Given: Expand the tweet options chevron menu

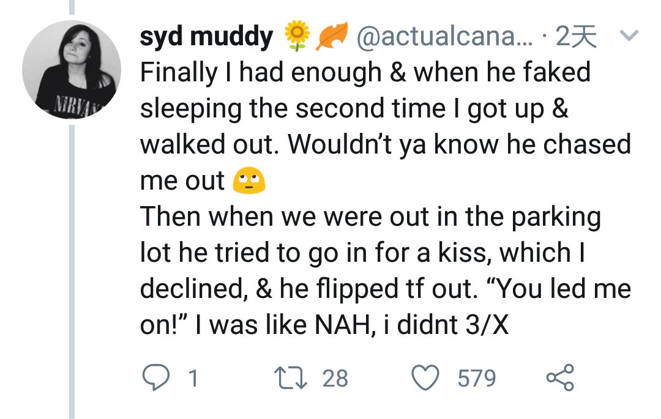Looking at the screenshot, I should (630, 36).
